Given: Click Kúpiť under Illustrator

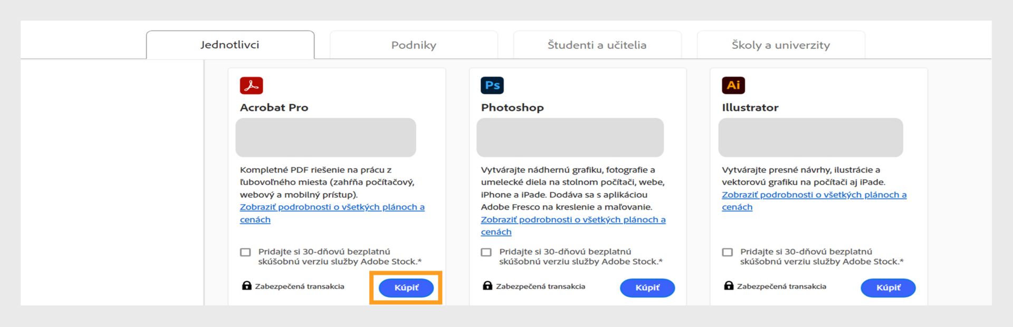Looking at the screenshot, I should click(x=888, y=288).
